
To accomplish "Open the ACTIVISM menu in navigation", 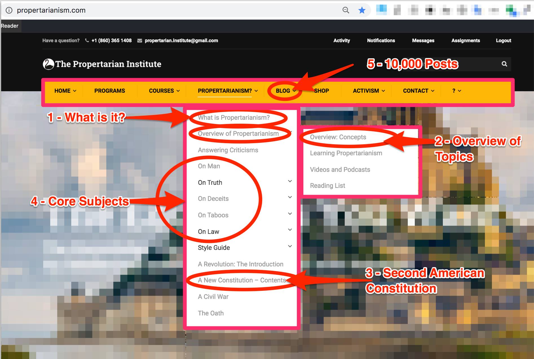I will pyautogui.click(x=368, y=91).
